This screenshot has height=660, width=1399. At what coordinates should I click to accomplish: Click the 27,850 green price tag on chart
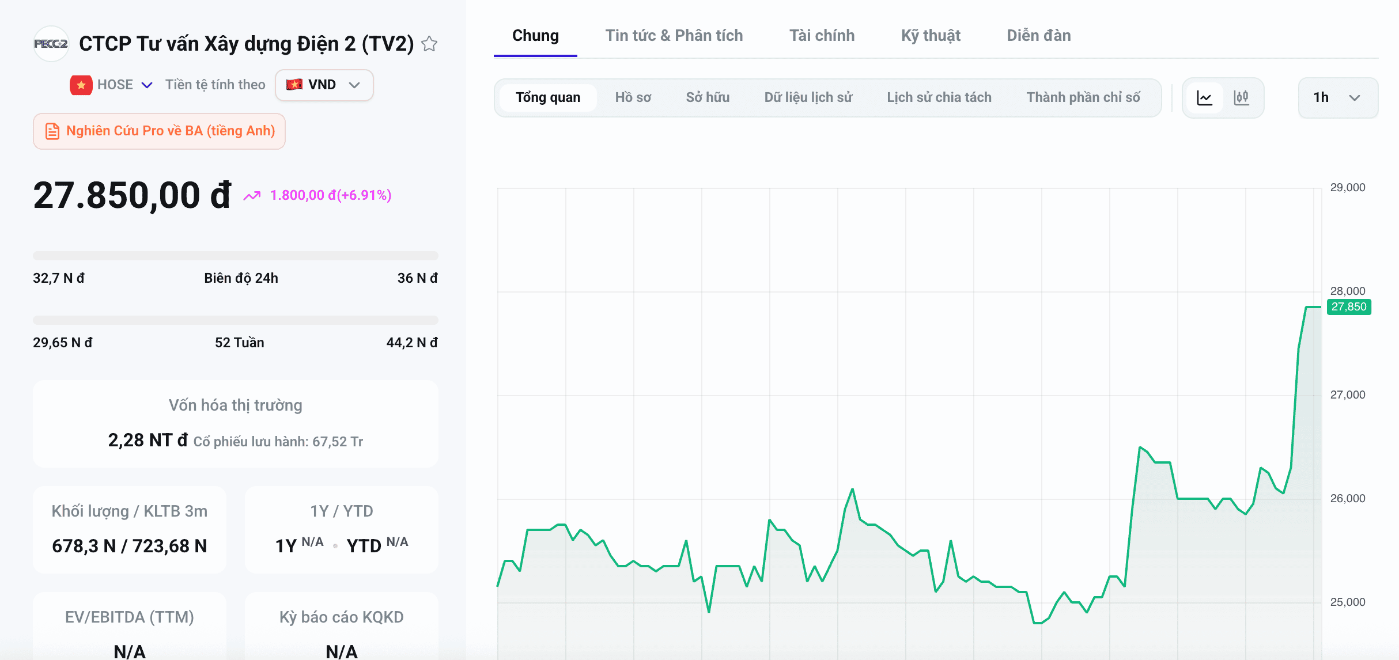pos(1349,307)
